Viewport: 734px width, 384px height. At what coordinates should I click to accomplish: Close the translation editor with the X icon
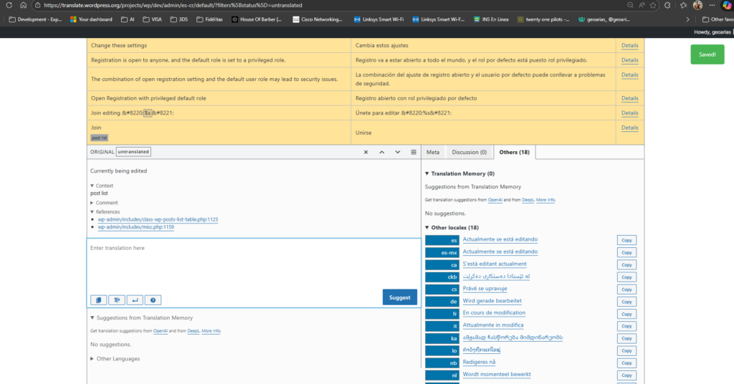pyautogui.click(x=366, y=152)
